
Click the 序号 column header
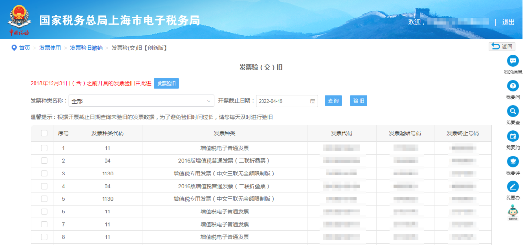pos(63,133)
